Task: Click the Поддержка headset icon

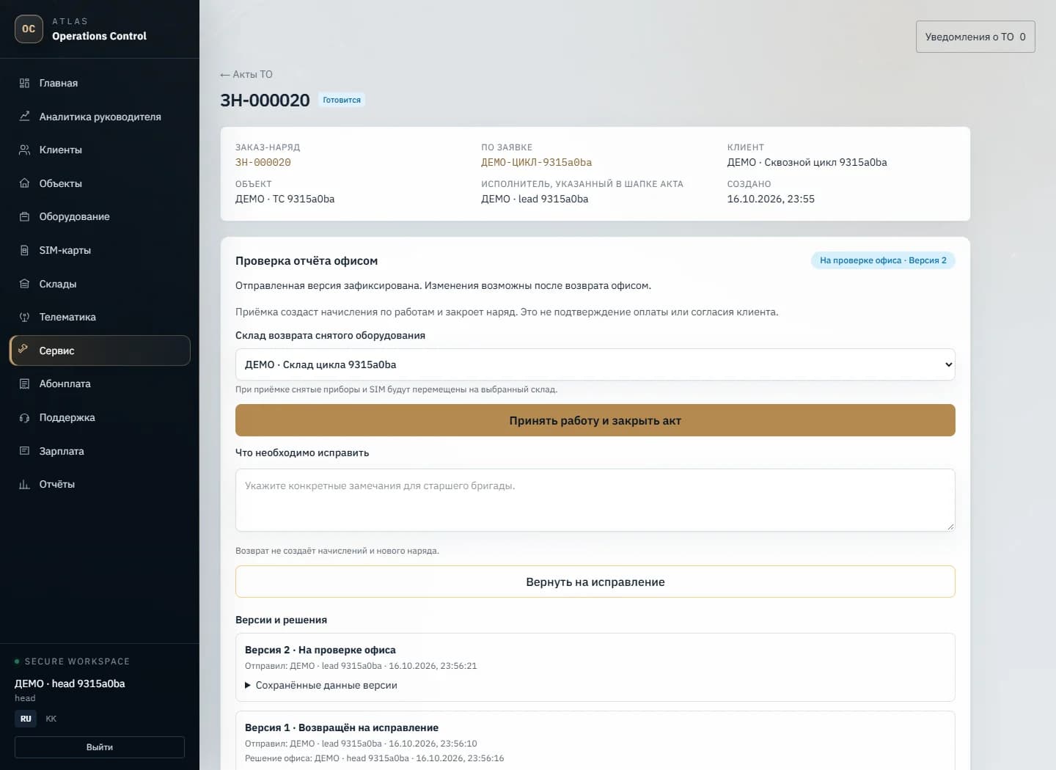Action: [24, 417]
